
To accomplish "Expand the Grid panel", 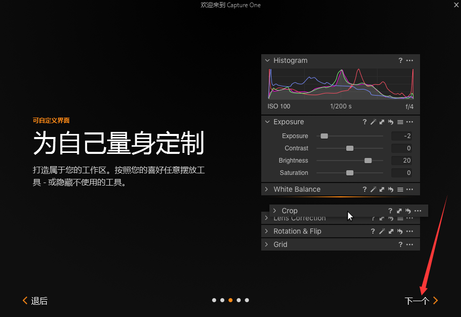I will pyautogui.click(x=266, y=244).
